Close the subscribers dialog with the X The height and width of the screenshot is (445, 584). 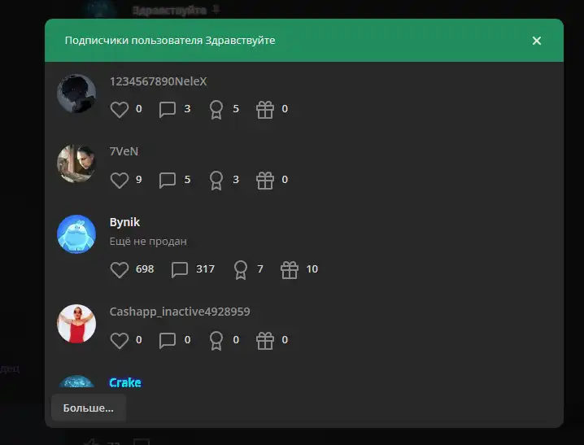536,41
